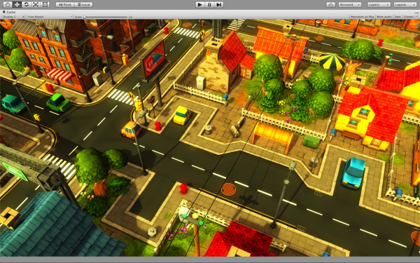This screenshot has height=263, width=420.
Task: Open the Layers dropdown
Action: [379, 5]
